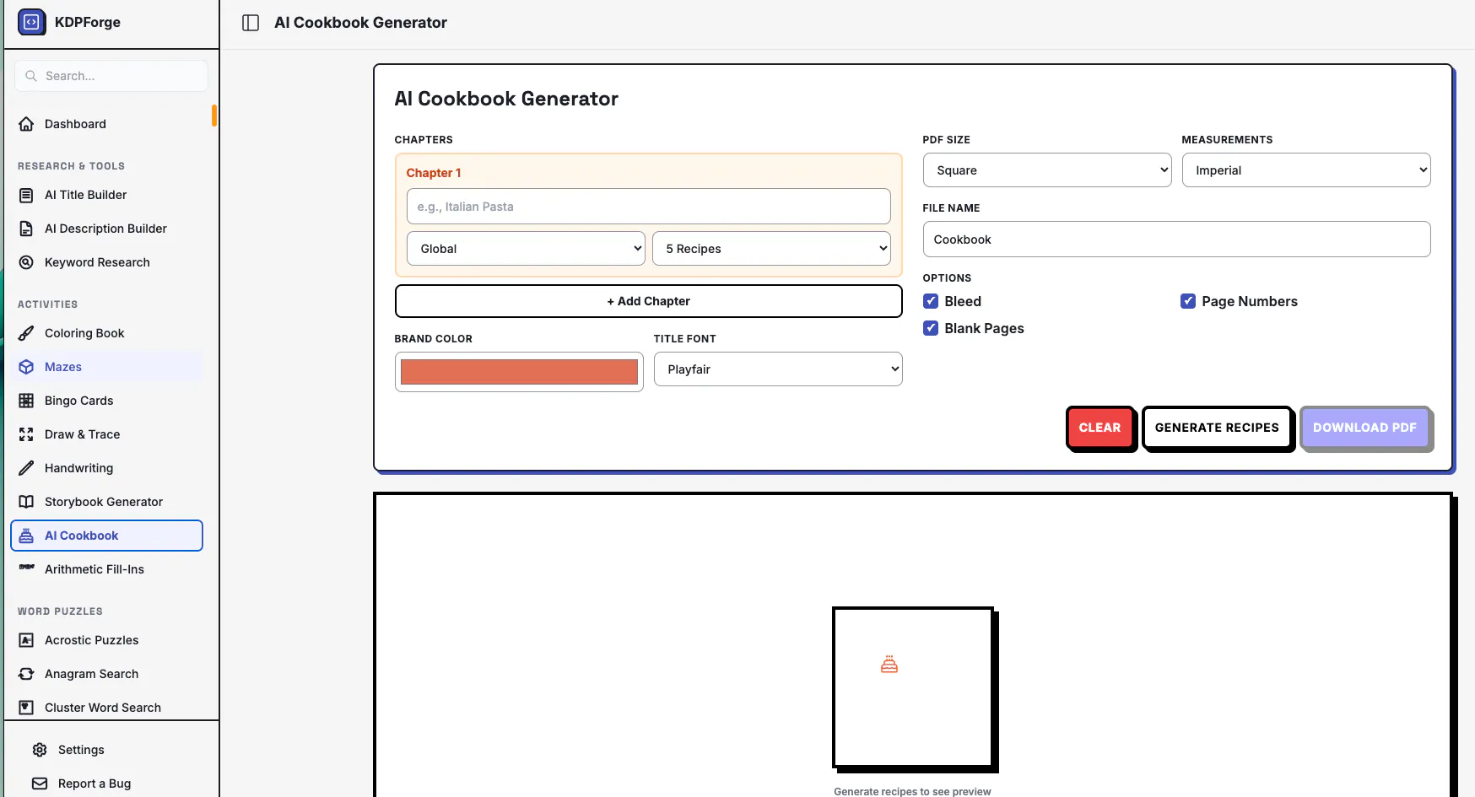Open Dashboard from the sidebar
Screen dimensions: 1475x797
point(107,124)
